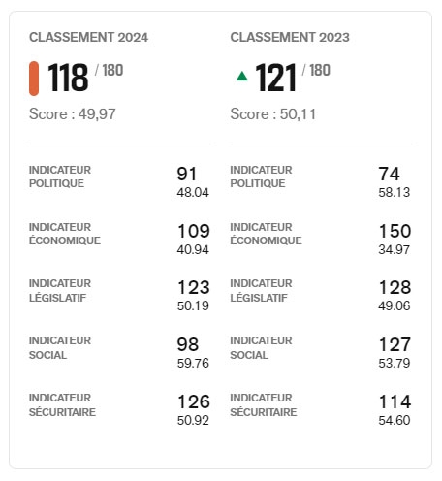This screenshot has height=481, width=442.
Task: Select the Classement 2024 heading
Action: (88, 37)
